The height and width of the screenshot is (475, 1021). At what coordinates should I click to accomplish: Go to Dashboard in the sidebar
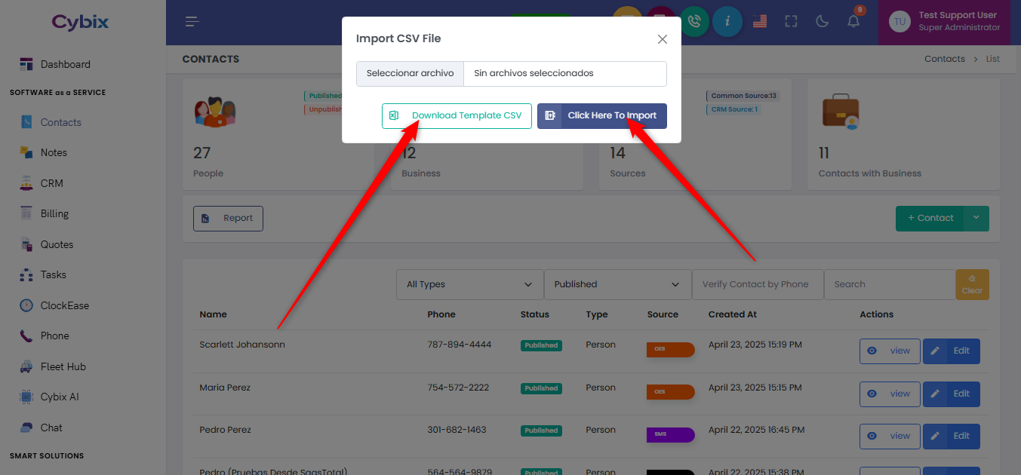pyautogui.click(x=65, y=64)
